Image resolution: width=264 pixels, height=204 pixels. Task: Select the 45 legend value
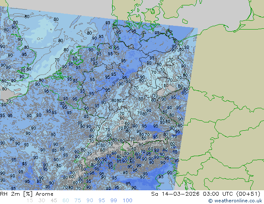coord(54,201)
